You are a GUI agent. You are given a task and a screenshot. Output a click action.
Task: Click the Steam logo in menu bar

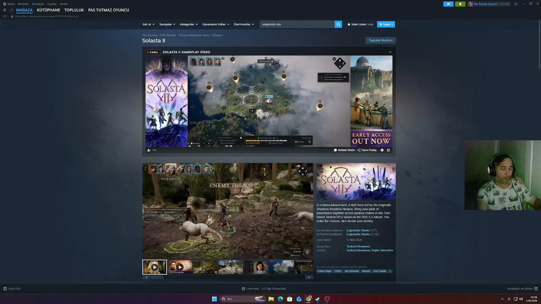pos(5,4)
